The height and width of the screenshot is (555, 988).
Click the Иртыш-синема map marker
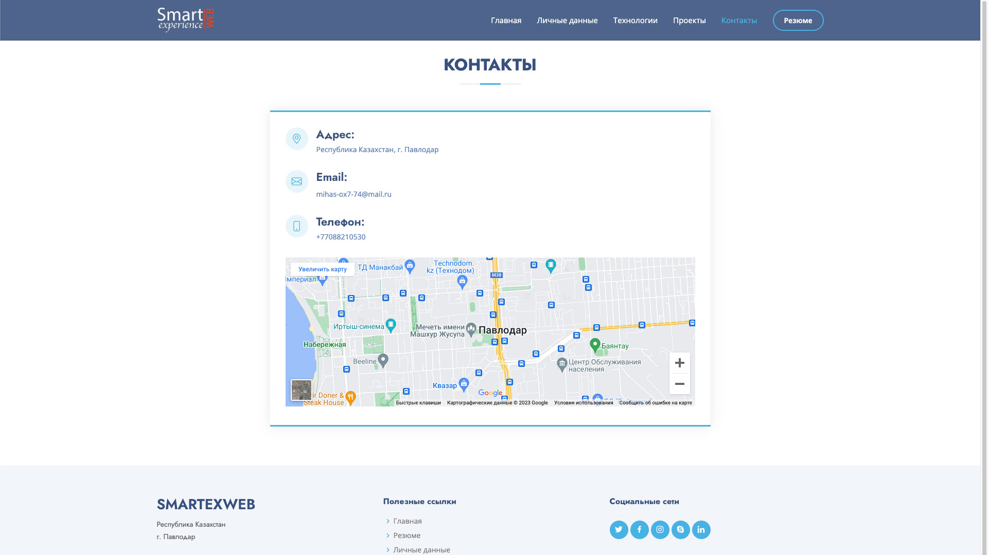click(391, 325)
